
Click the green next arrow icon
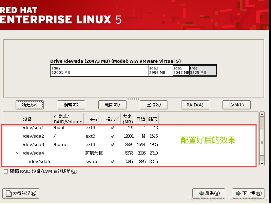point(238,193)
